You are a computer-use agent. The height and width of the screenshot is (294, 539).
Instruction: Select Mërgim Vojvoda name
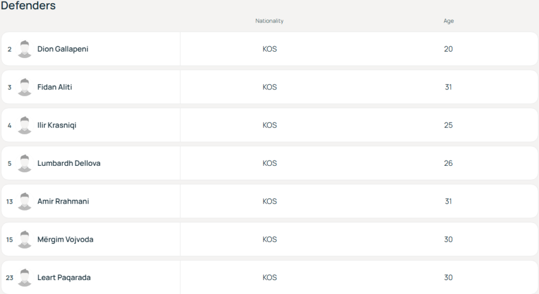pyautogui.click(x=65, y=240)
